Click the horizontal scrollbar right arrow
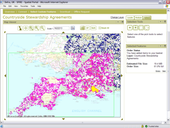 click(x=165, y=122)
